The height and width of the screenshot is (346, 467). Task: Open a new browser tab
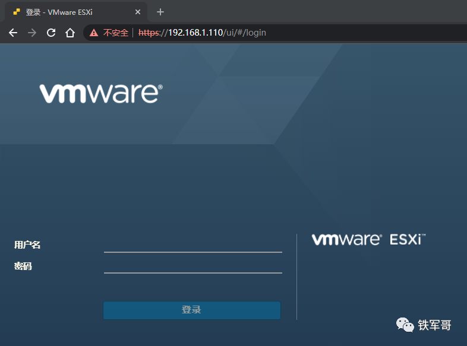(x=160, y=12)
